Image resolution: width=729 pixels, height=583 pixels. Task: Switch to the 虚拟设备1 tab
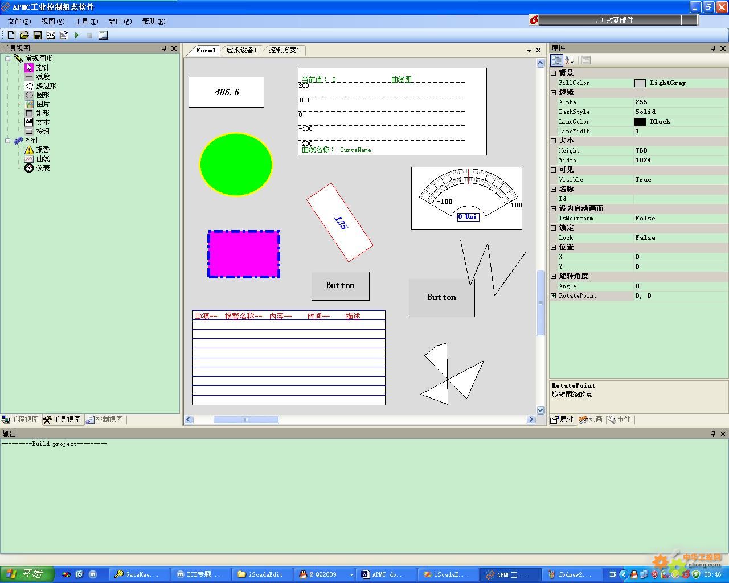pos(241,50)
